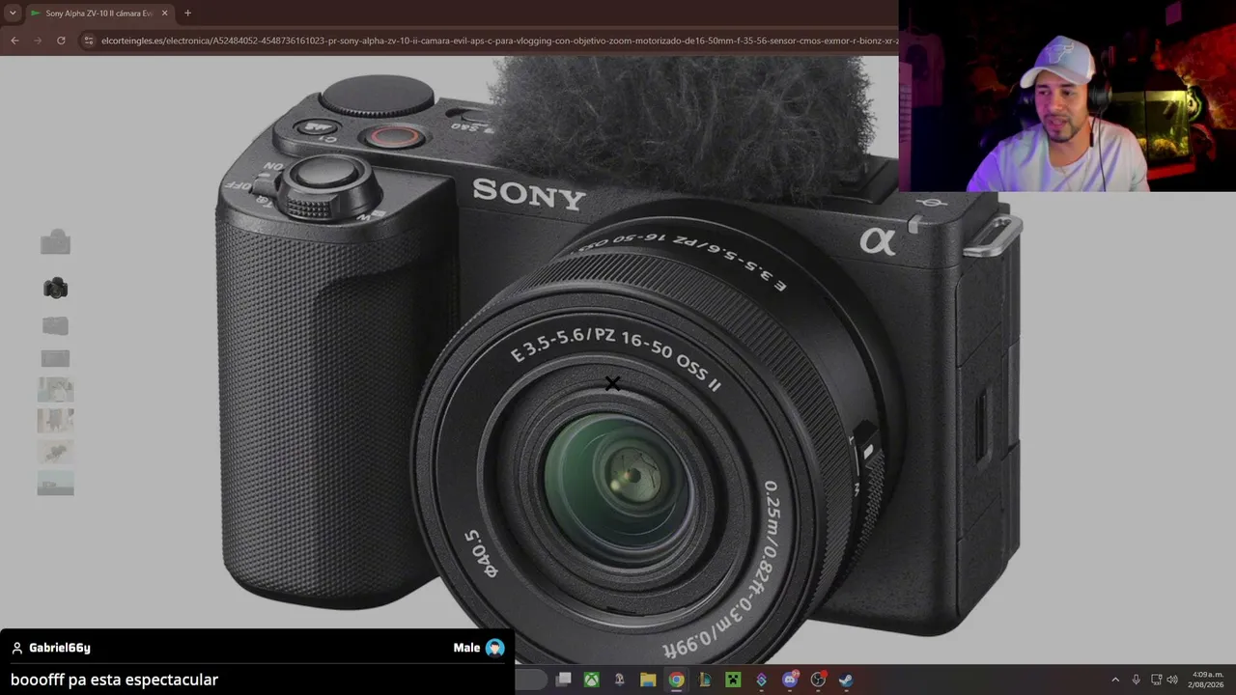
Task: Click the microphone tray icon
Action: (1136, 680)
